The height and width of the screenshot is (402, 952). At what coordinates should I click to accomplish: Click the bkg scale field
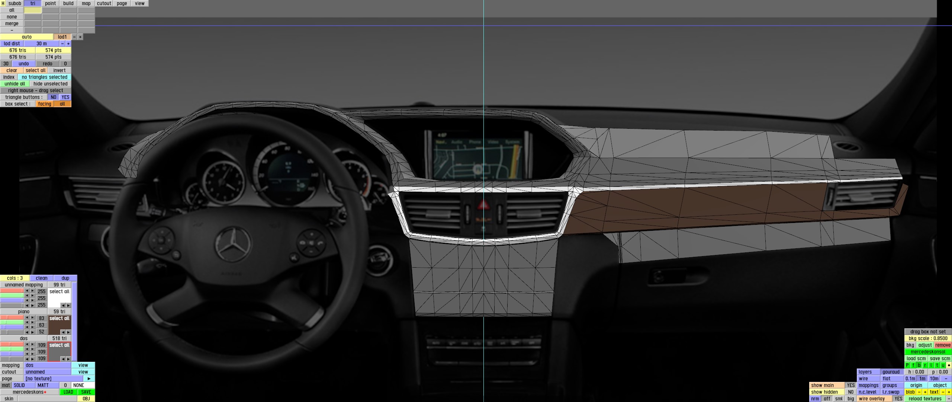928,338
